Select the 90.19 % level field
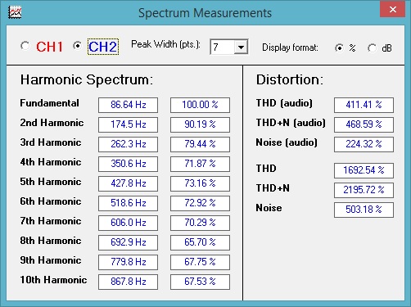This screenshot has height=307, width=411. pos(200,124)
